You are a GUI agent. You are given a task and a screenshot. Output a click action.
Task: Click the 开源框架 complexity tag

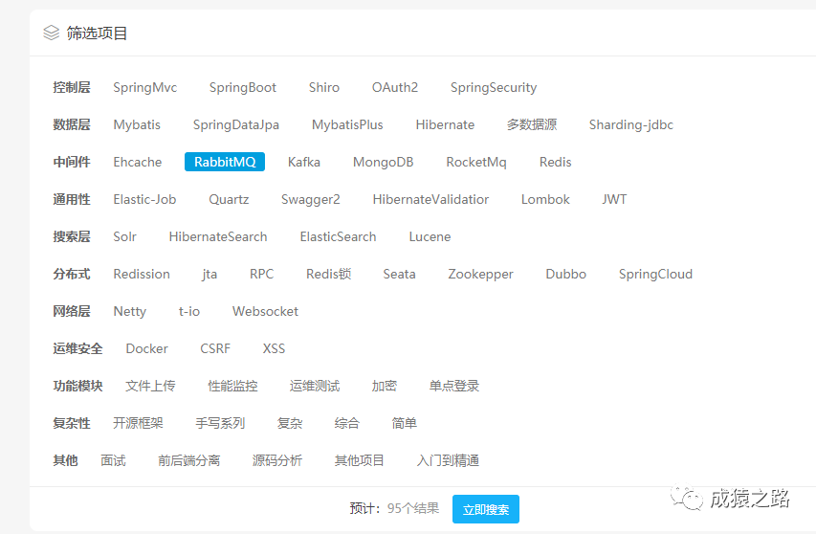tap(138, 423)
